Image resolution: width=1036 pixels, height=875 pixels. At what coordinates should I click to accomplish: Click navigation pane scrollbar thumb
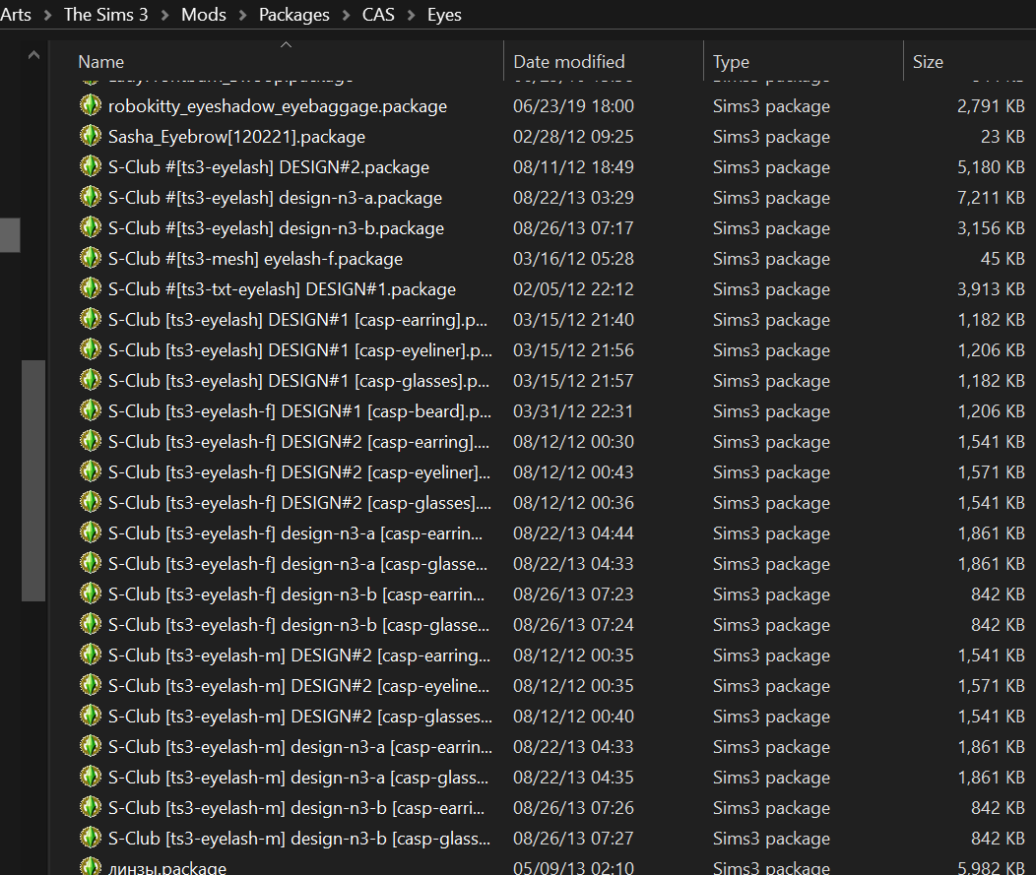click(x=33, y=480)
